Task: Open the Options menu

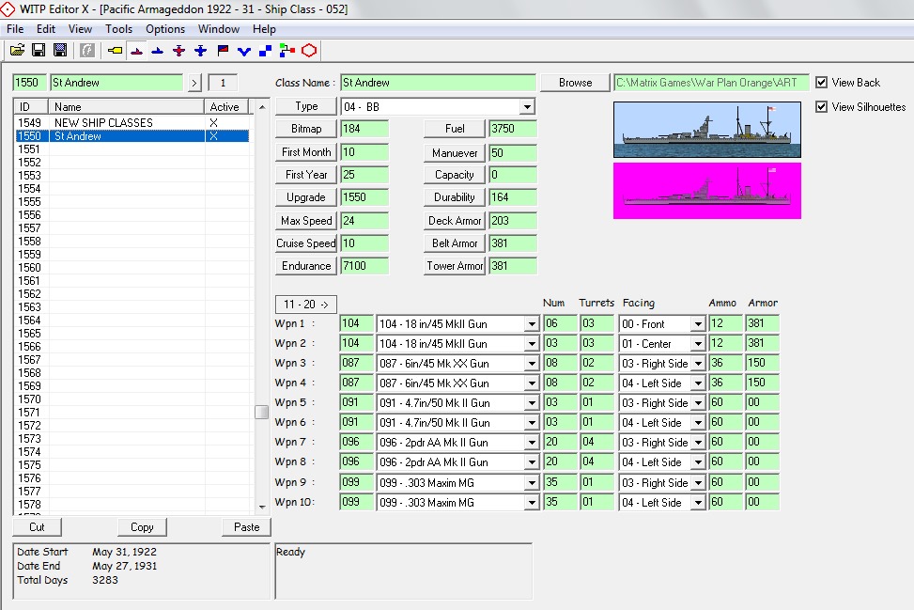Action: (165, 28)
